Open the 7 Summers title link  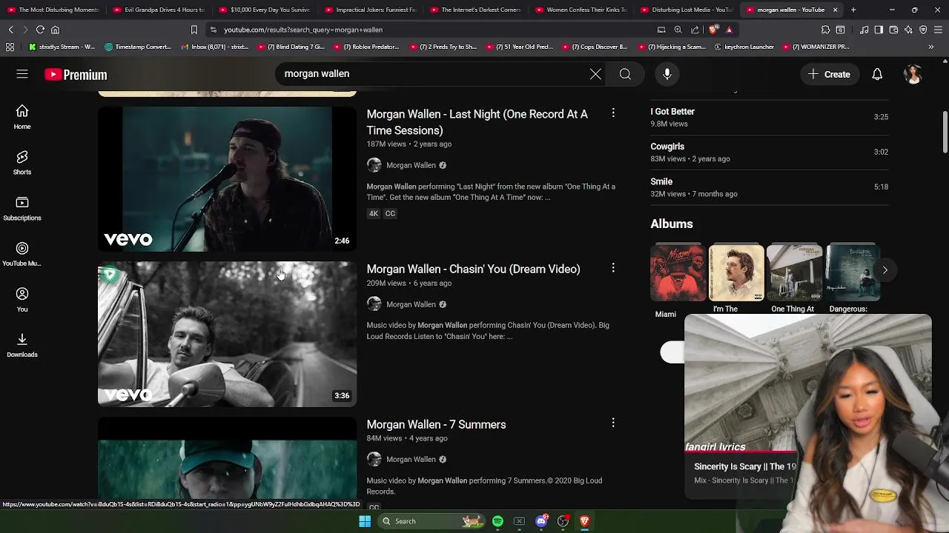pos(436,424)
